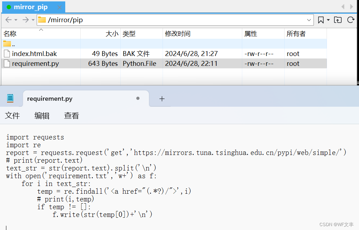
Task: Click the Notepad app icon
Action: click(10, 98)
